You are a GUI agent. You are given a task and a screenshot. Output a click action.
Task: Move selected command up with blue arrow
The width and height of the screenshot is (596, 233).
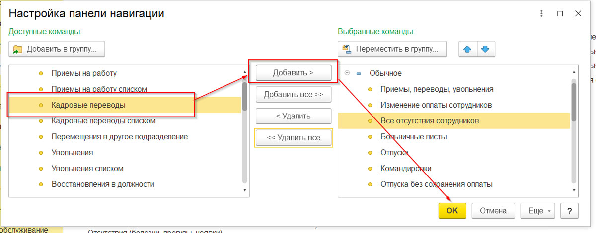pos(467,49)
